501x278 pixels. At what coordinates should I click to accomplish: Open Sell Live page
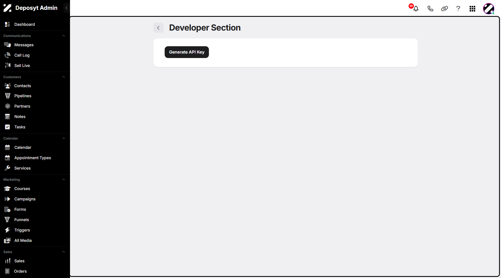point(22,66)
